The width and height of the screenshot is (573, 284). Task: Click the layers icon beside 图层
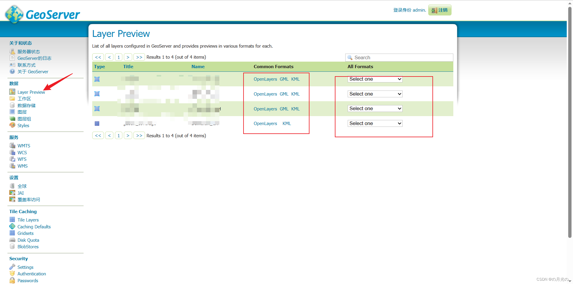point(12,112)
